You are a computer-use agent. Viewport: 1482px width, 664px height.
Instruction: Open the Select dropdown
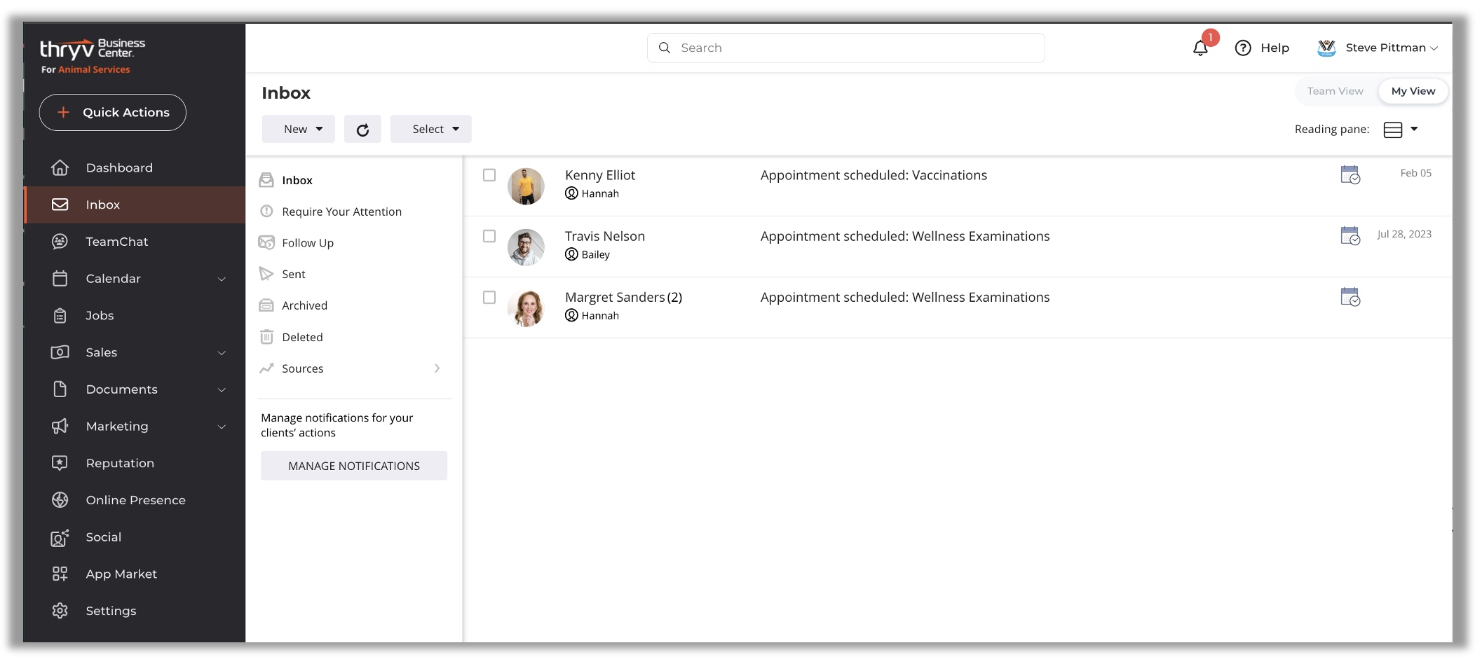tap(431, 129)
